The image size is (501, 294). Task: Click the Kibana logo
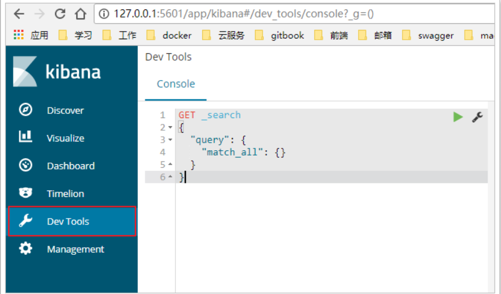click(56, 72)
